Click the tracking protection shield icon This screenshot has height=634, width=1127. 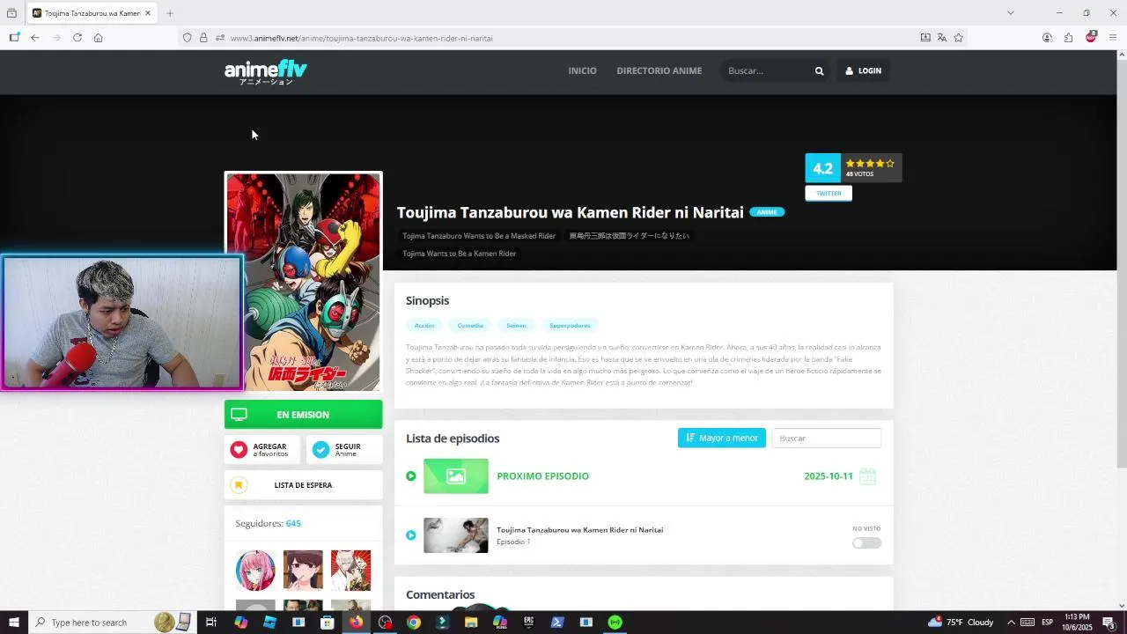[187, 38]
